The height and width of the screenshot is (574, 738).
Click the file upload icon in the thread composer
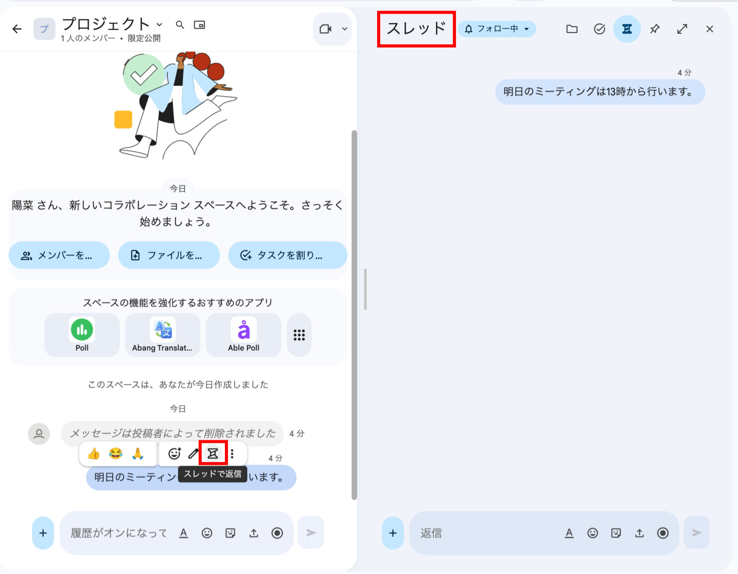coord(639,533)
